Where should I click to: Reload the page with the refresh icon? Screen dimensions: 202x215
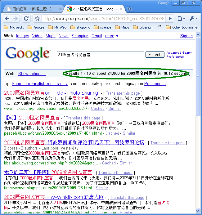[x=26, y=18]
